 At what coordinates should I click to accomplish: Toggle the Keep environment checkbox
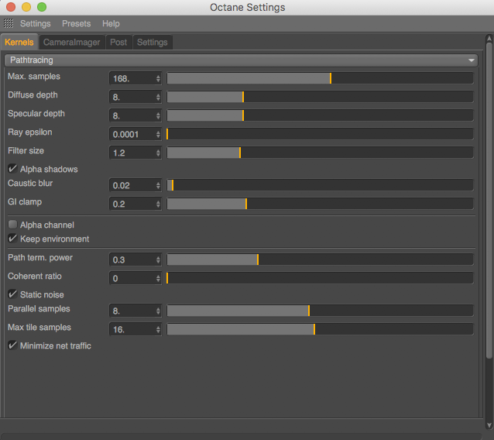12,239
